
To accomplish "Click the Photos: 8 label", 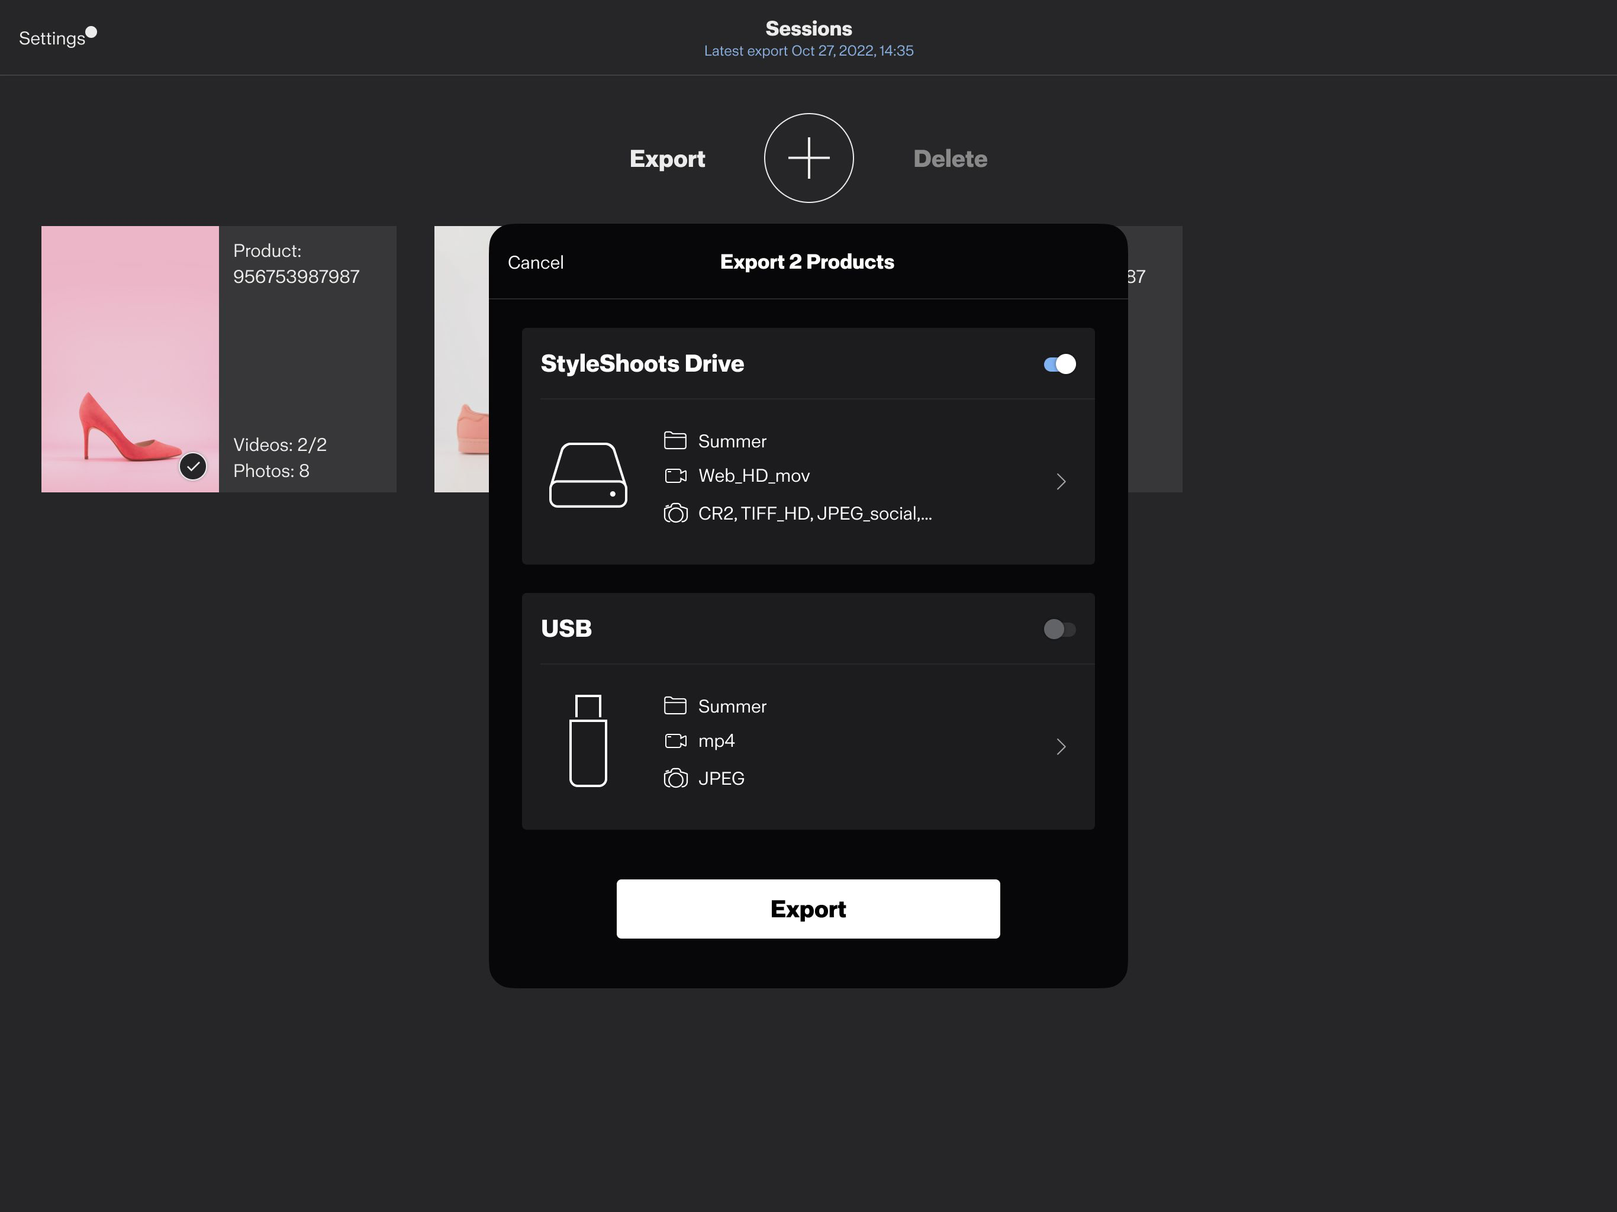I will [271, 470].
